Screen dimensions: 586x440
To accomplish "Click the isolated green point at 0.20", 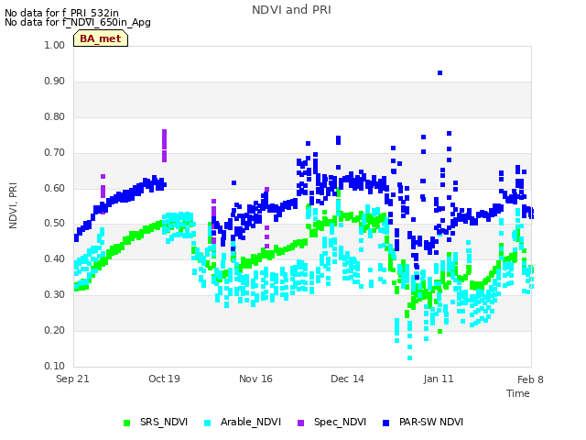I will tap(439, 331).
